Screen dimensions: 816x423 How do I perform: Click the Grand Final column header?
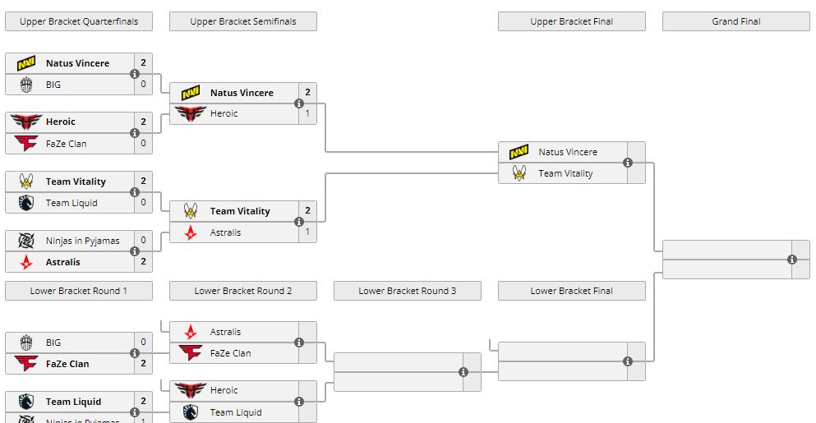coord(736,21)
